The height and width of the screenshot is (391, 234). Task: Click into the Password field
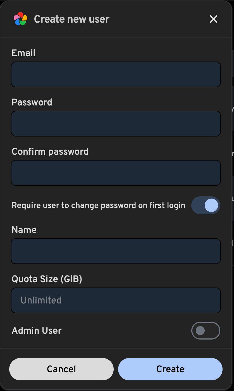[x=116, y=123]
